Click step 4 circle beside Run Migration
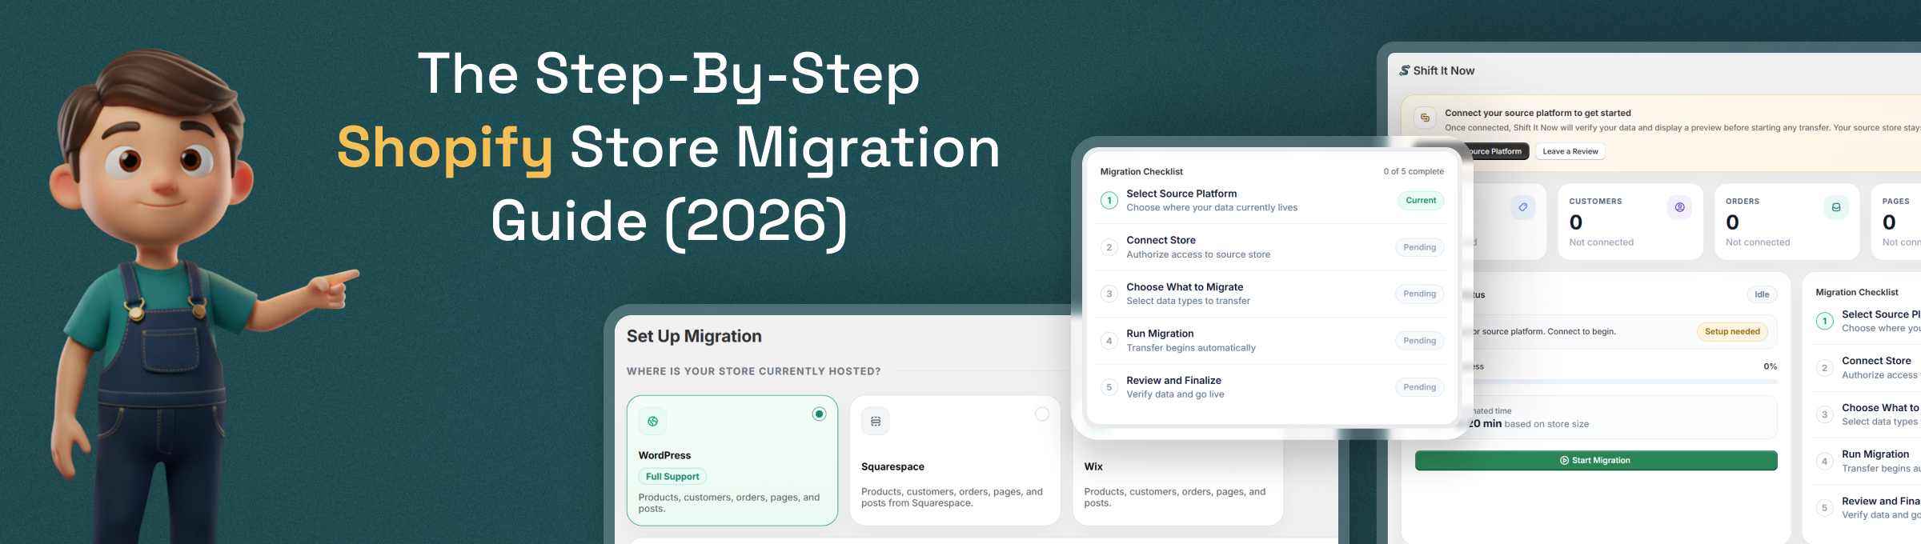This screenshot has width=1921, height=544. [x=1109, y=341]
